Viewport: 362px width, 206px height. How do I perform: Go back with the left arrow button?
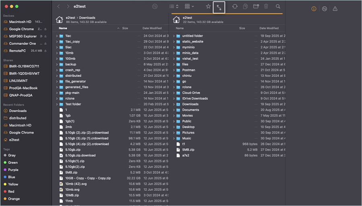[x=59, y=6]
